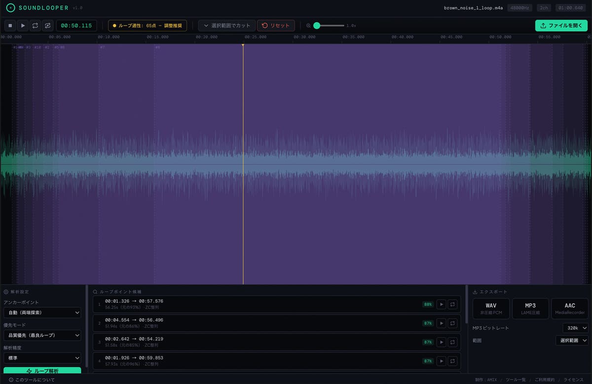Click the 00:50.115 time display

(x=76, y=26)
